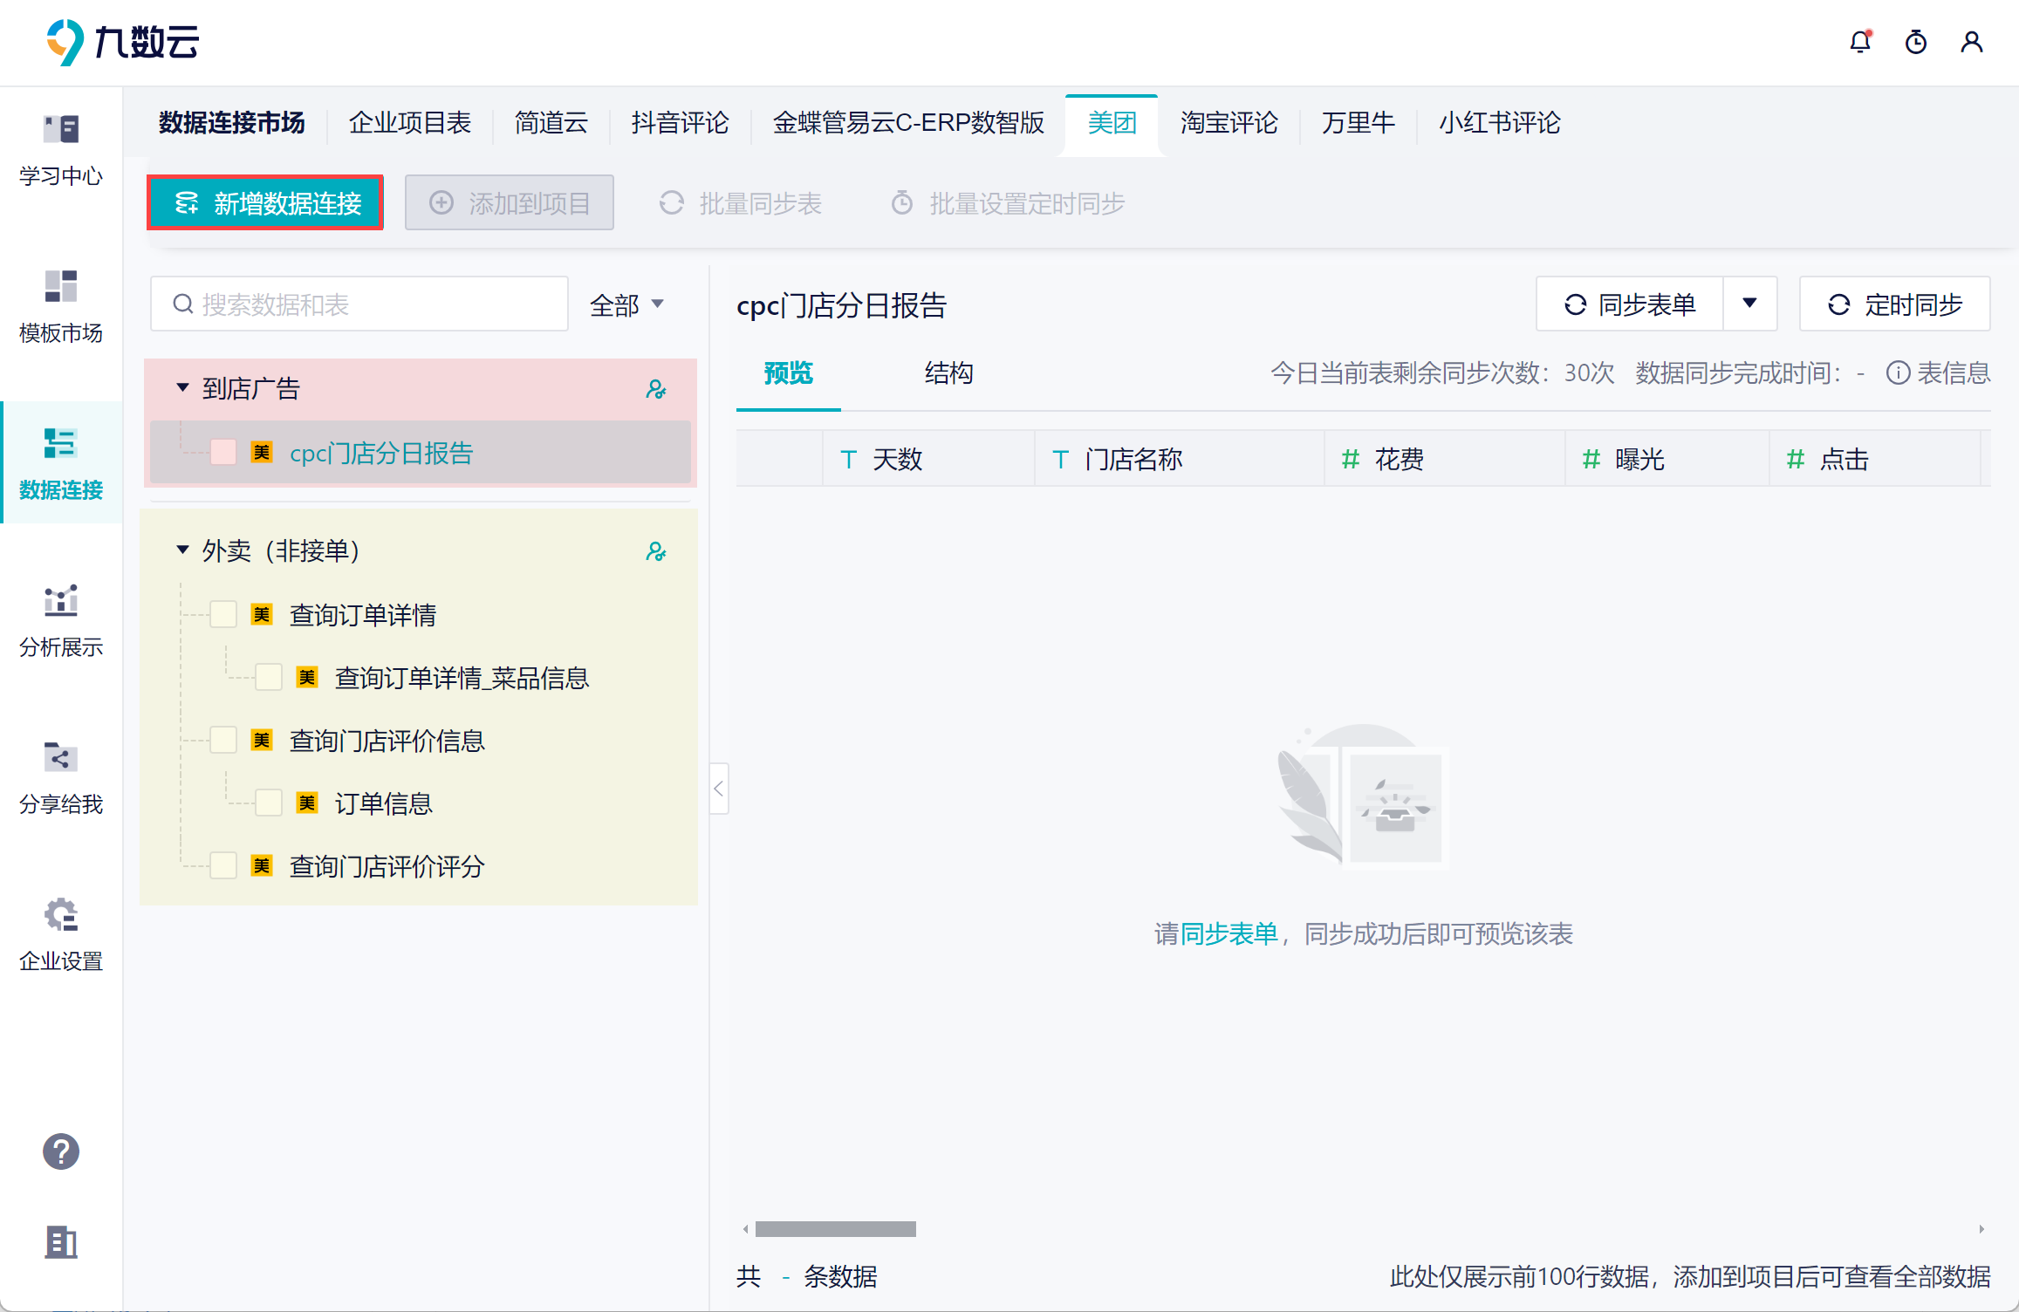Click the 同步表单 link in empty state
The image size is (2019, 1312).
tap(1229, 934)
